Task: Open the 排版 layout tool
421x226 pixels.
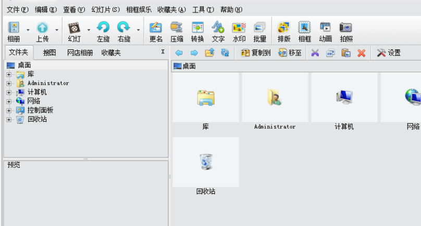Action: [x=284, y=32]
